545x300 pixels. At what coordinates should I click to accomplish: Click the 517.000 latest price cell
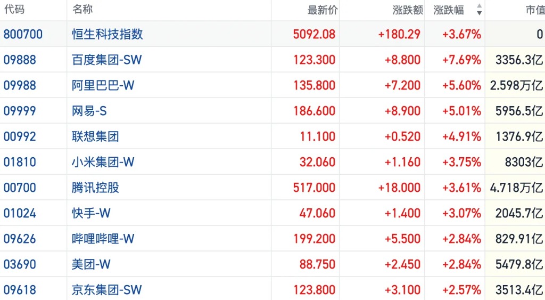[x=314, y=188]
